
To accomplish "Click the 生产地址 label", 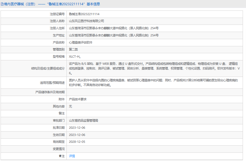I will pyautogui.click(x=59, y=35).
